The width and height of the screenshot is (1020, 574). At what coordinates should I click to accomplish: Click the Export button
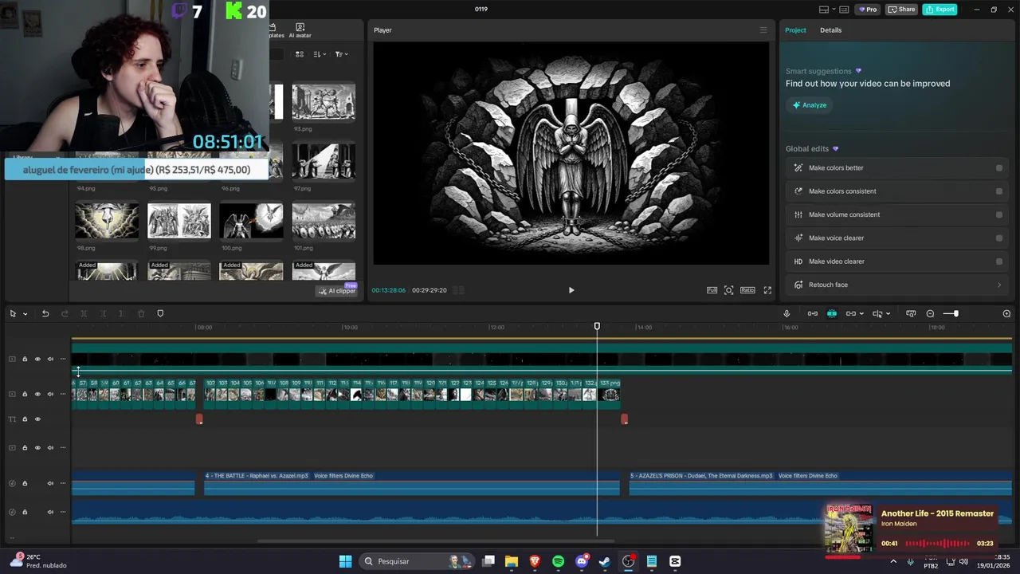[940, 10]
